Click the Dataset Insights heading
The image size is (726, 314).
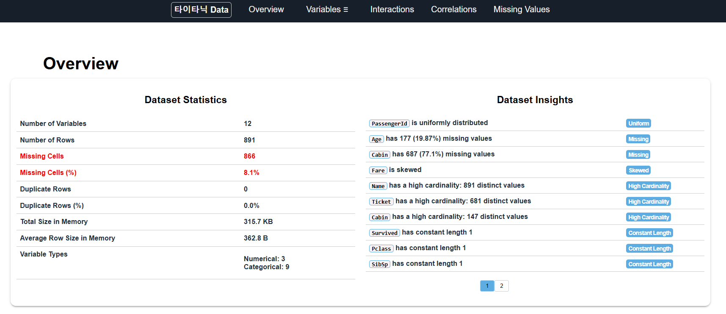pos(535,100)
